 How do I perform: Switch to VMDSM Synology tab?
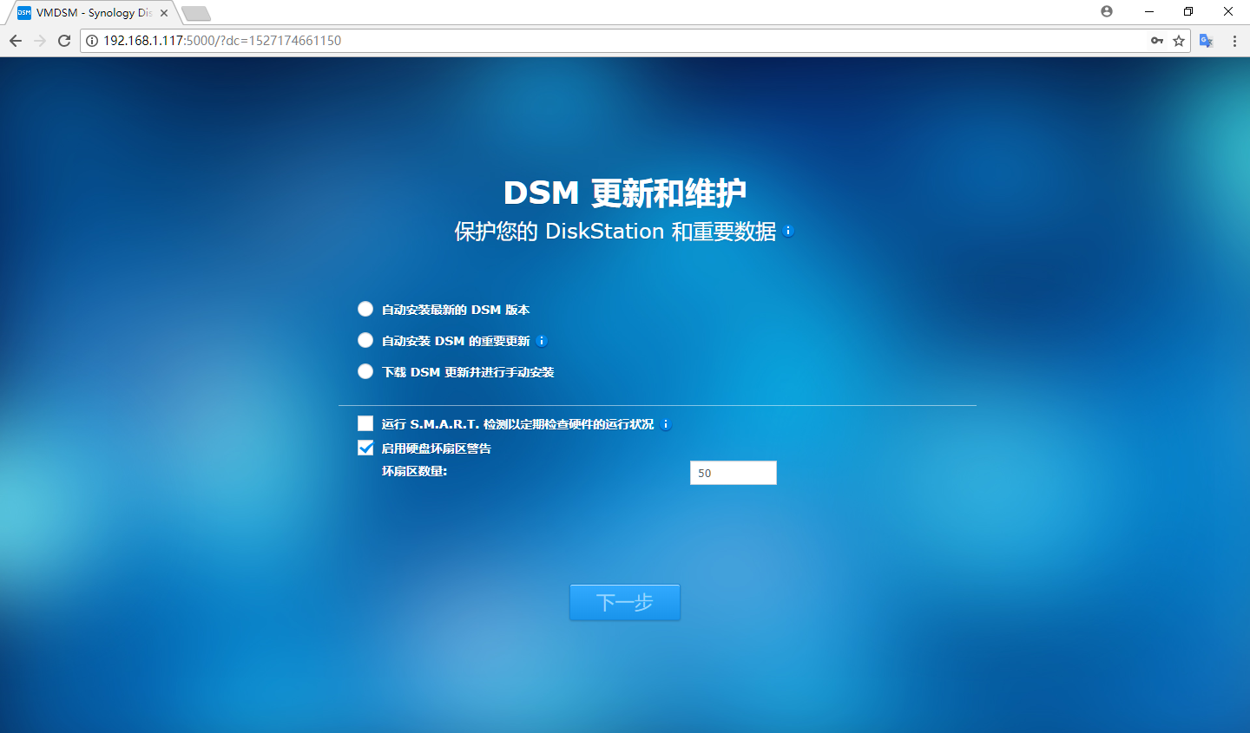93,13
